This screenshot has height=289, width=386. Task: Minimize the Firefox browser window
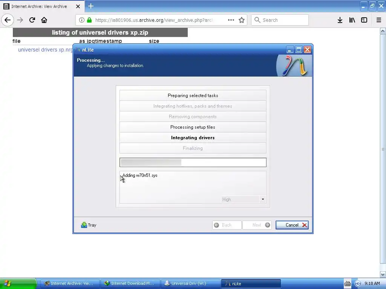[x=363, y=6]
